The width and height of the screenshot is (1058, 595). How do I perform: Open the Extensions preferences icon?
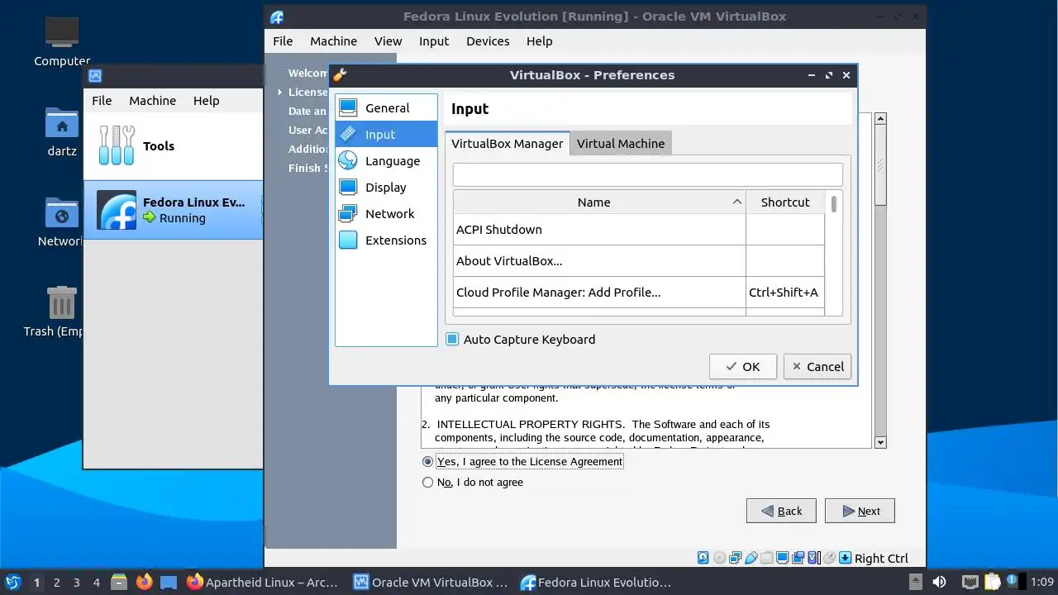(x=348, y=240)
